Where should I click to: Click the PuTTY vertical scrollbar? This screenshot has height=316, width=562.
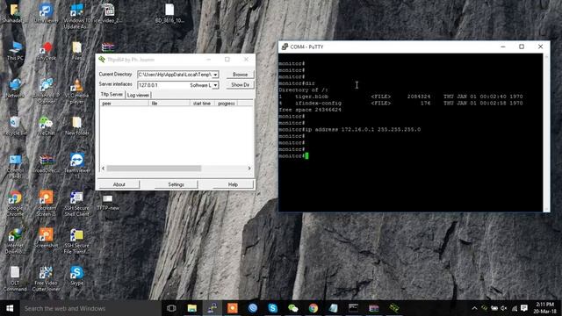[x=546, y=133]
